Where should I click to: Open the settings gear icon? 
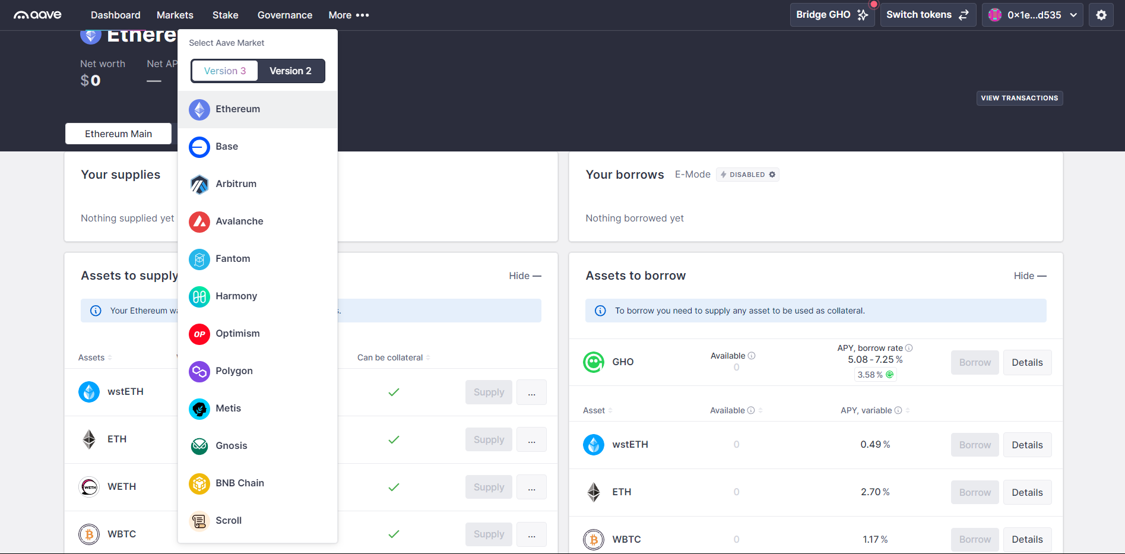(1101, 15)
